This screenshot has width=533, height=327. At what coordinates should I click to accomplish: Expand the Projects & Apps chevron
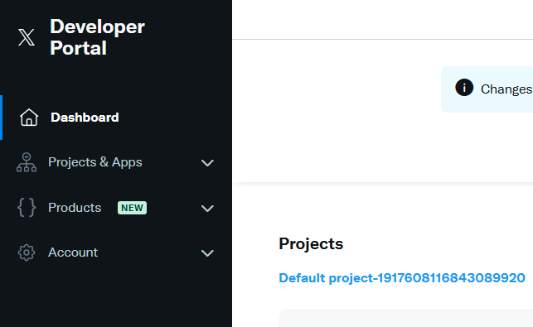207,163
